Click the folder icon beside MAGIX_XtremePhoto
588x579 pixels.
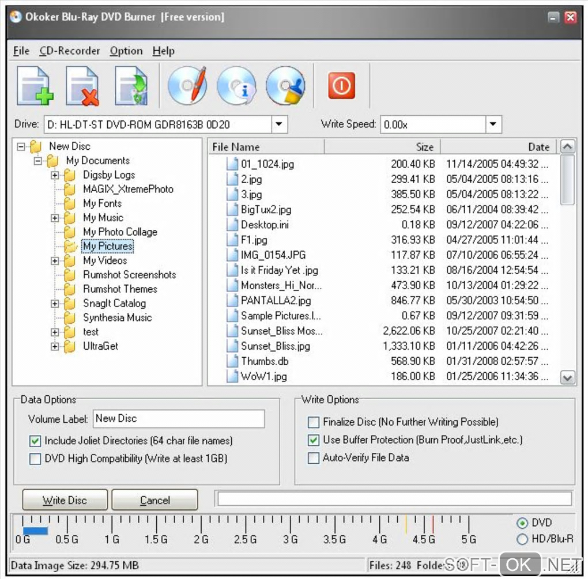70,189
